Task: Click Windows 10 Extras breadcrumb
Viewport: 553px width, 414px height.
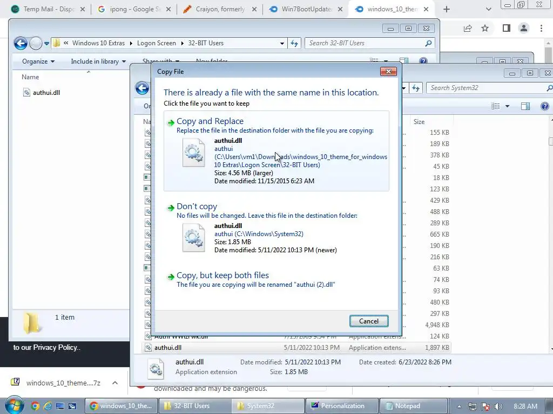Action: tap(98, 43)
